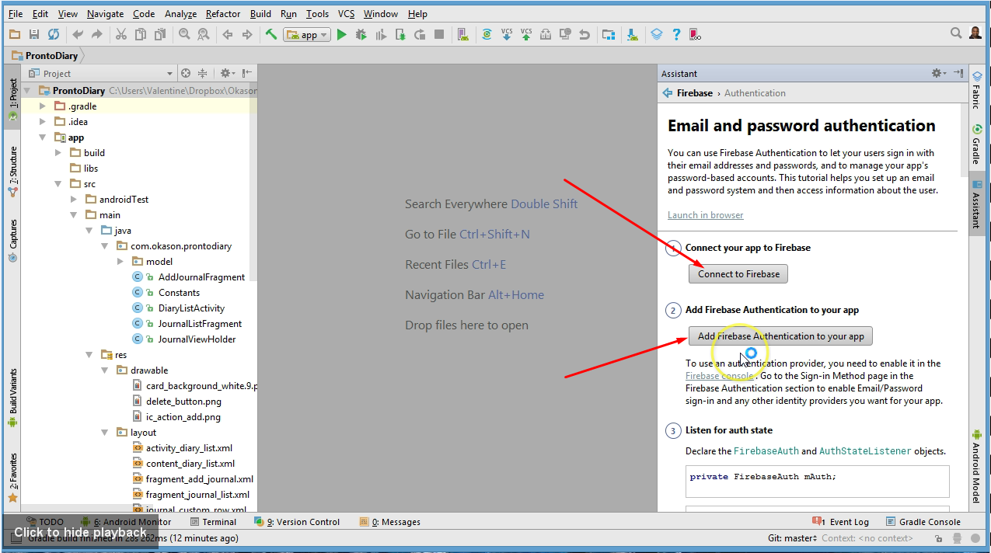991x553 pixels.
Task: Open AVD Manager icon
Action: click(x=462, y=34)
